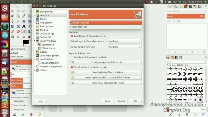Click Configure Keyboard Shortcuts button
The image size is (208, 117).
point(106,62)
